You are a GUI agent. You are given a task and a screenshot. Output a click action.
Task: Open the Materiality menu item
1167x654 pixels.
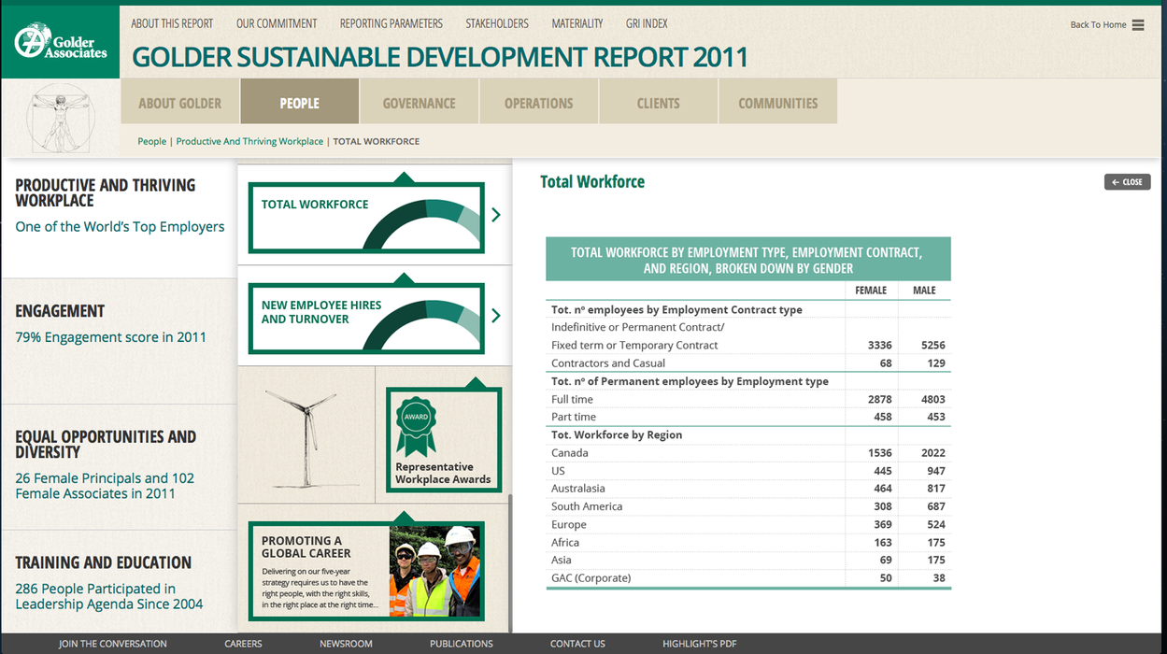(x=576, y=23)
